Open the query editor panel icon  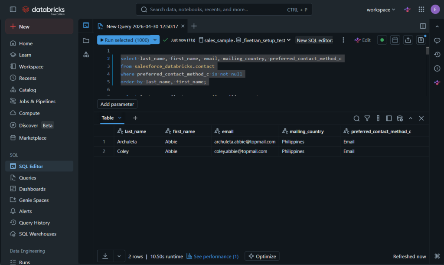86,25
